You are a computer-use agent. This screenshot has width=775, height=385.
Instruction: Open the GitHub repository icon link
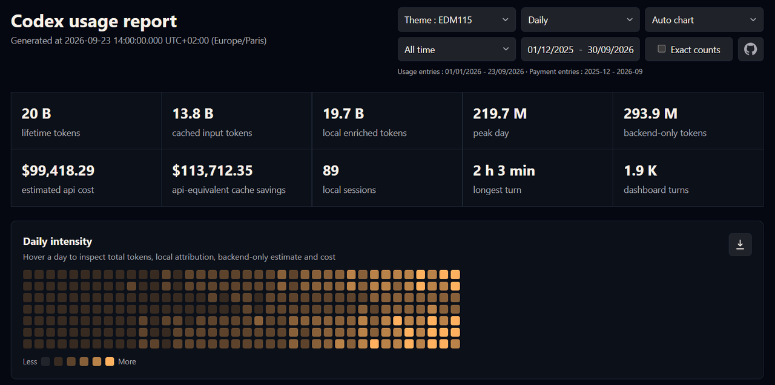tap(751, 50)
